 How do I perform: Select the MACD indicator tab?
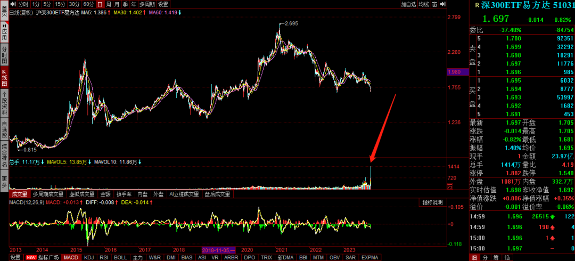[71, 258]
